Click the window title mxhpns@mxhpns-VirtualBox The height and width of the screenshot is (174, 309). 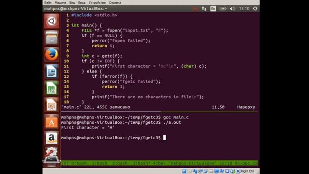[x=76, y=9]
